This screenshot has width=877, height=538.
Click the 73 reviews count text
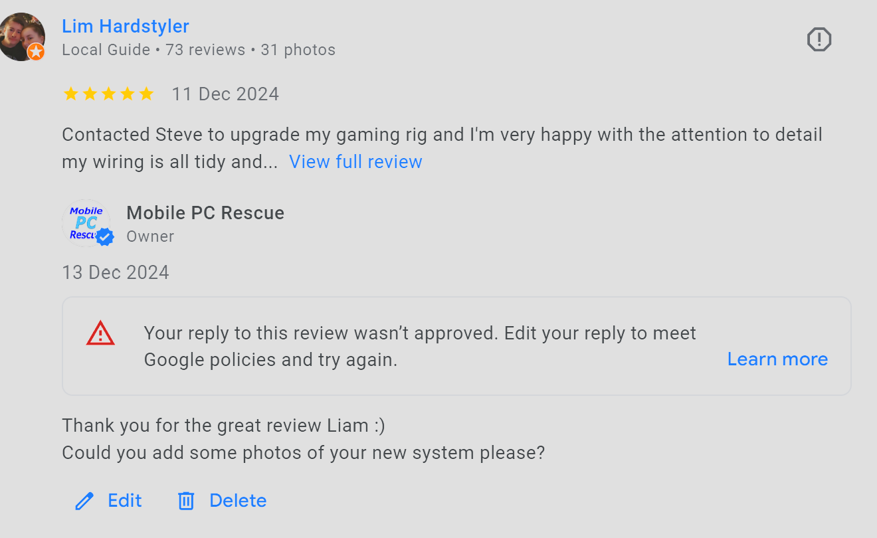tap(205, 50)
